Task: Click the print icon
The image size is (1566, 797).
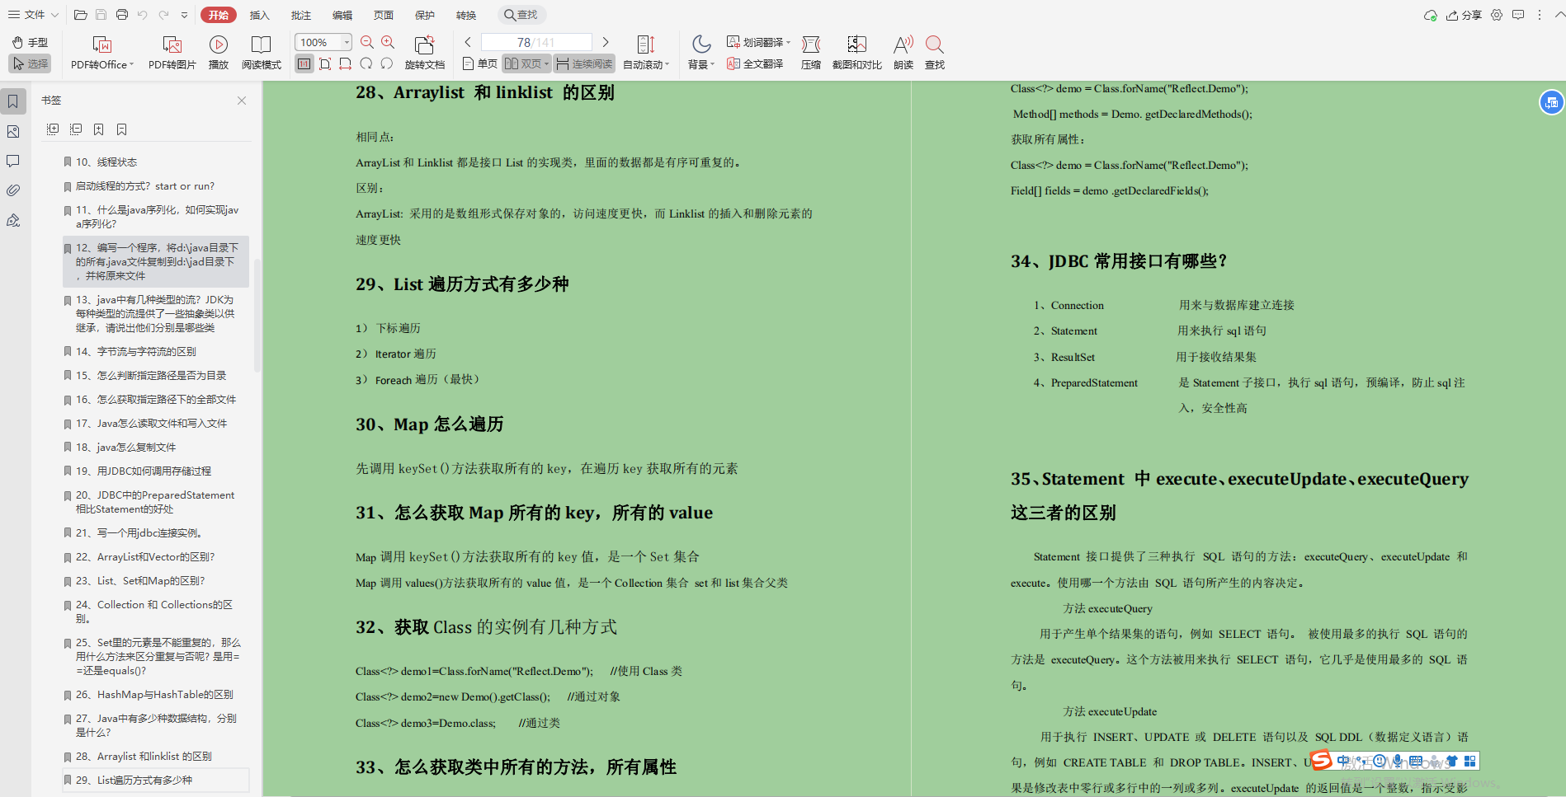Action: click(x=122, y=15)
